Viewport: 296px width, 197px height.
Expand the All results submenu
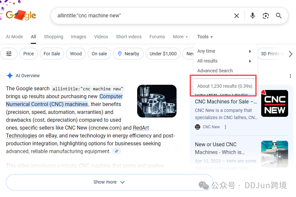click(225, 61)
